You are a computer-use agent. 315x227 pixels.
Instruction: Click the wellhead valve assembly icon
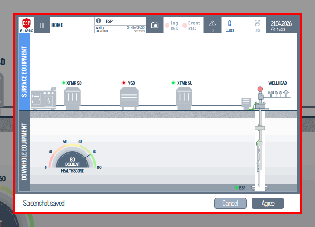click(260, 98)
